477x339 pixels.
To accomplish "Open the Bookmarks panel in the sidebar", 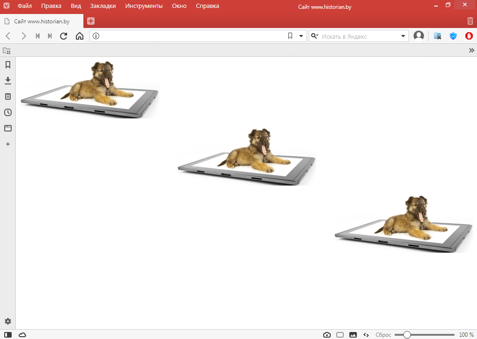I will click(x=7, y=65).
